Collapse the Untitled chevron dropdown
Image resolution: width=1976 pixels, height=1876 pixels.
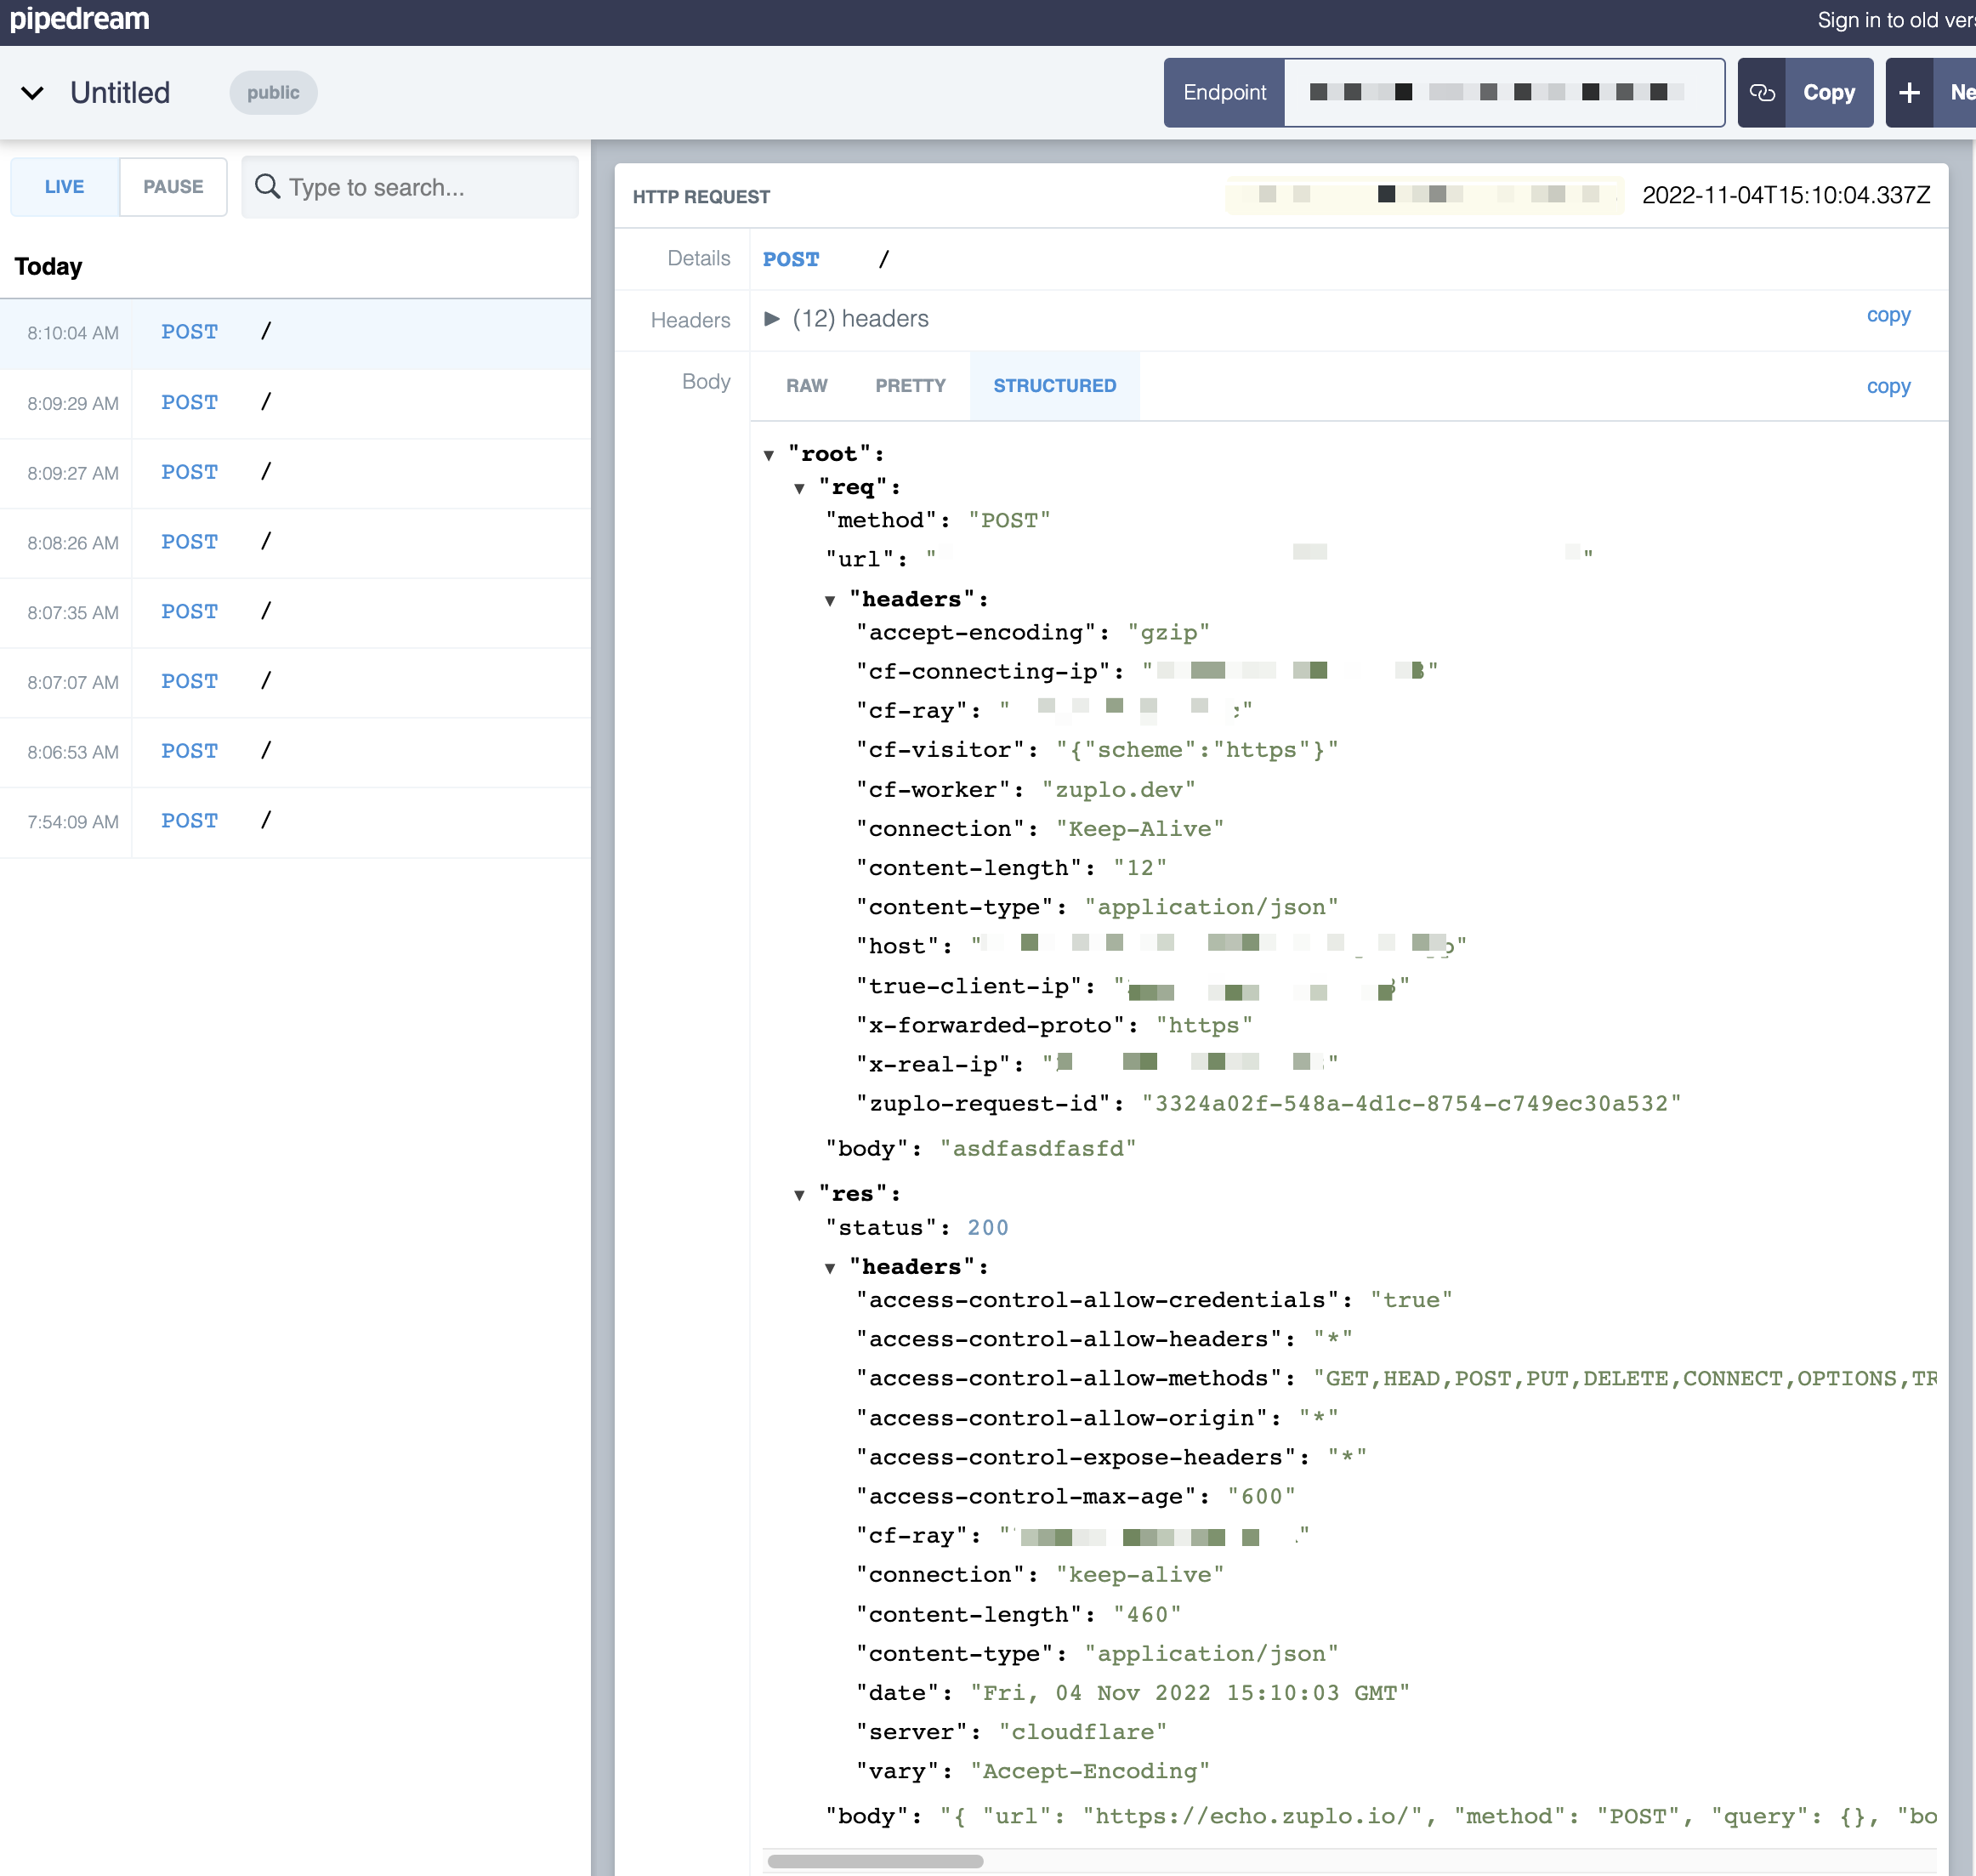click(32, 93)
